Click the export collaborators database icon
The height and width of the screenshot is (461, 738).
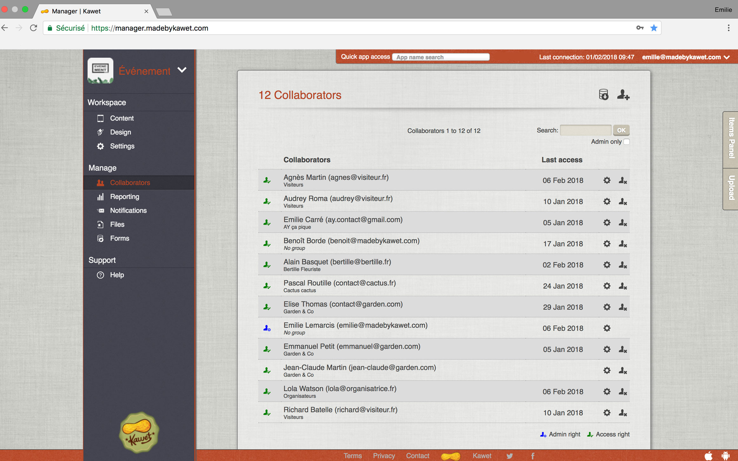(x=603, y=95)
